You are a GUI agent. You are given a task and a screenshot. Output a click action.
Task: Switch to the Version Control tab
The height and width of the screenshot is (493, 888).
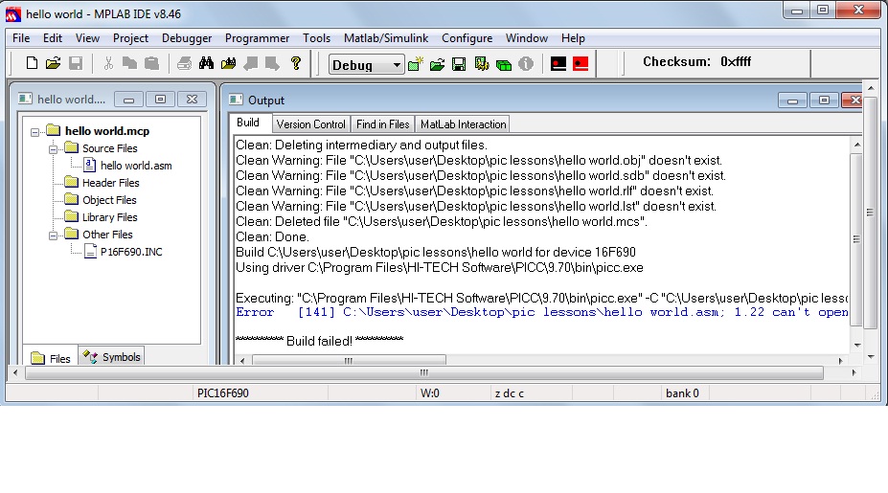[310, 123]
